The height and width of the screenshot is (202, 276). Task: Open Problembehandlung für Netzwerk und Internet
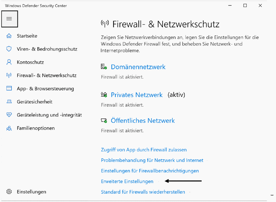point(152,161)
